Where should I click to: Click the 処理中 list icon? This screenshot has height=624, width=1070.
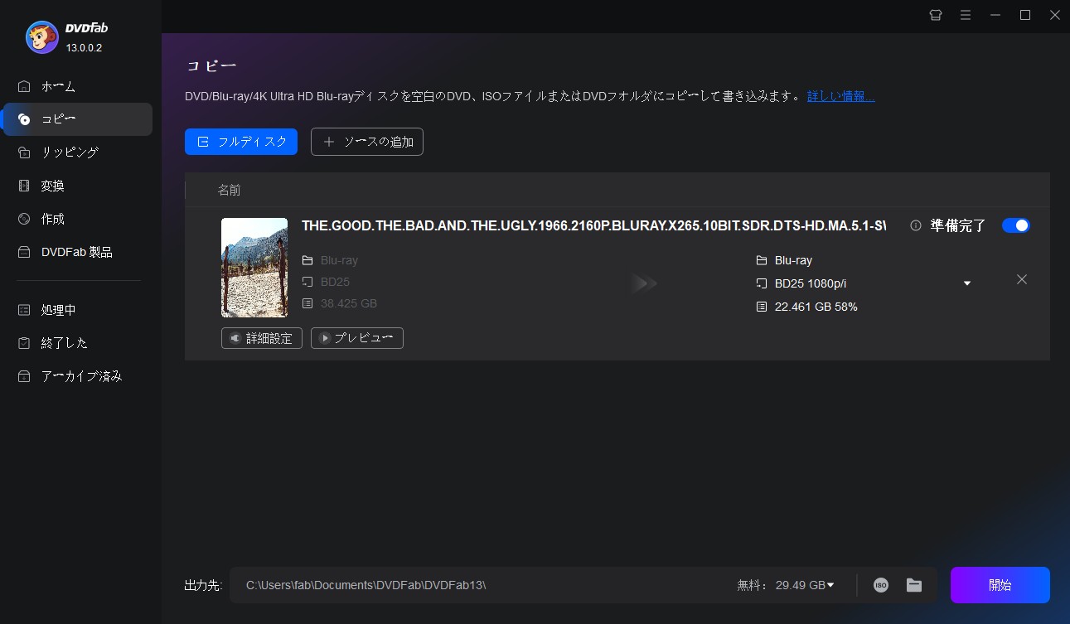point(24,310)
